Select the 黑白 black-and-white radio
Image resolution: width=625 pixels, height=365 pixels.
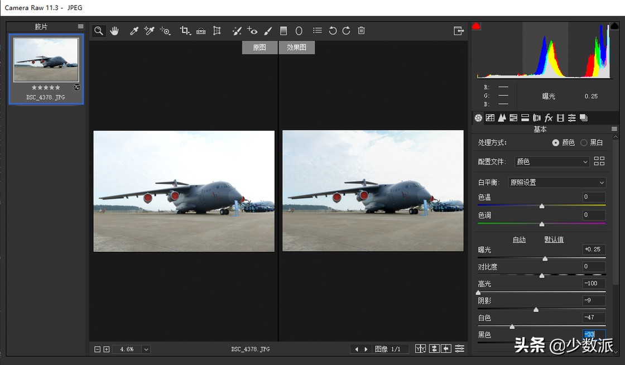point(584,143)
